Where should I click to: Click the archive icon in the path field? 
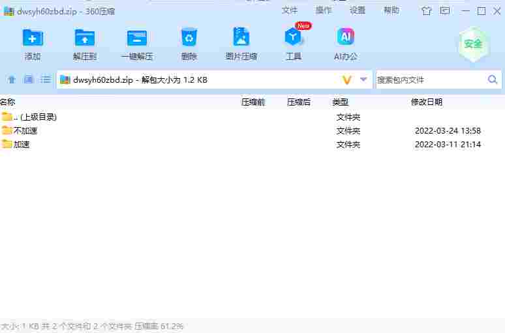(65, 80)
